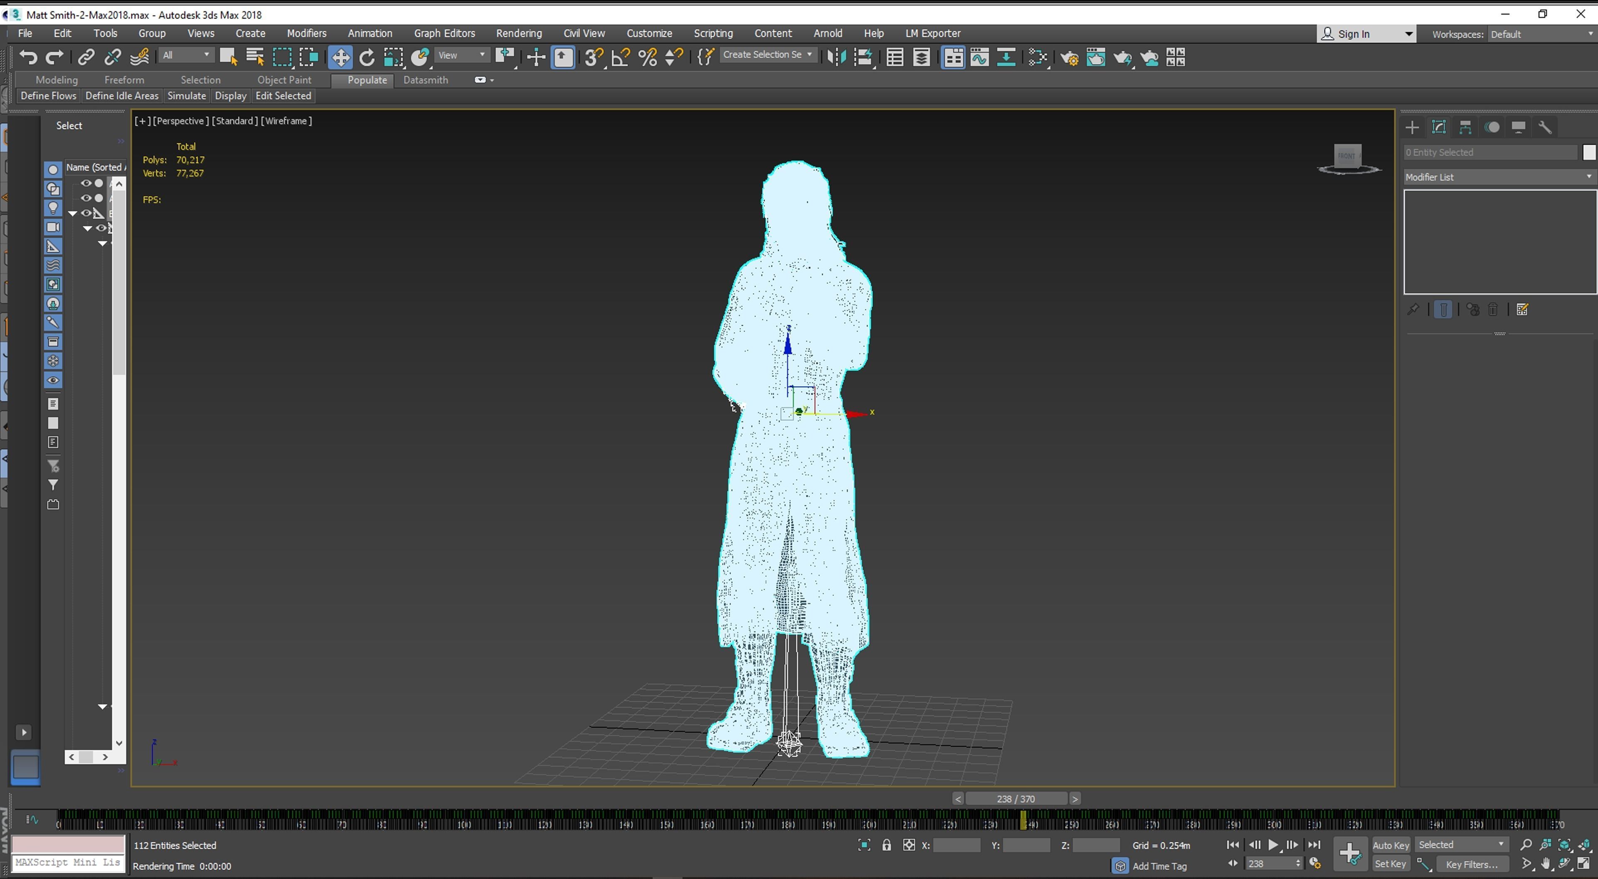
Task: Click the Mirror tool icon
Action: pos(836,58)
